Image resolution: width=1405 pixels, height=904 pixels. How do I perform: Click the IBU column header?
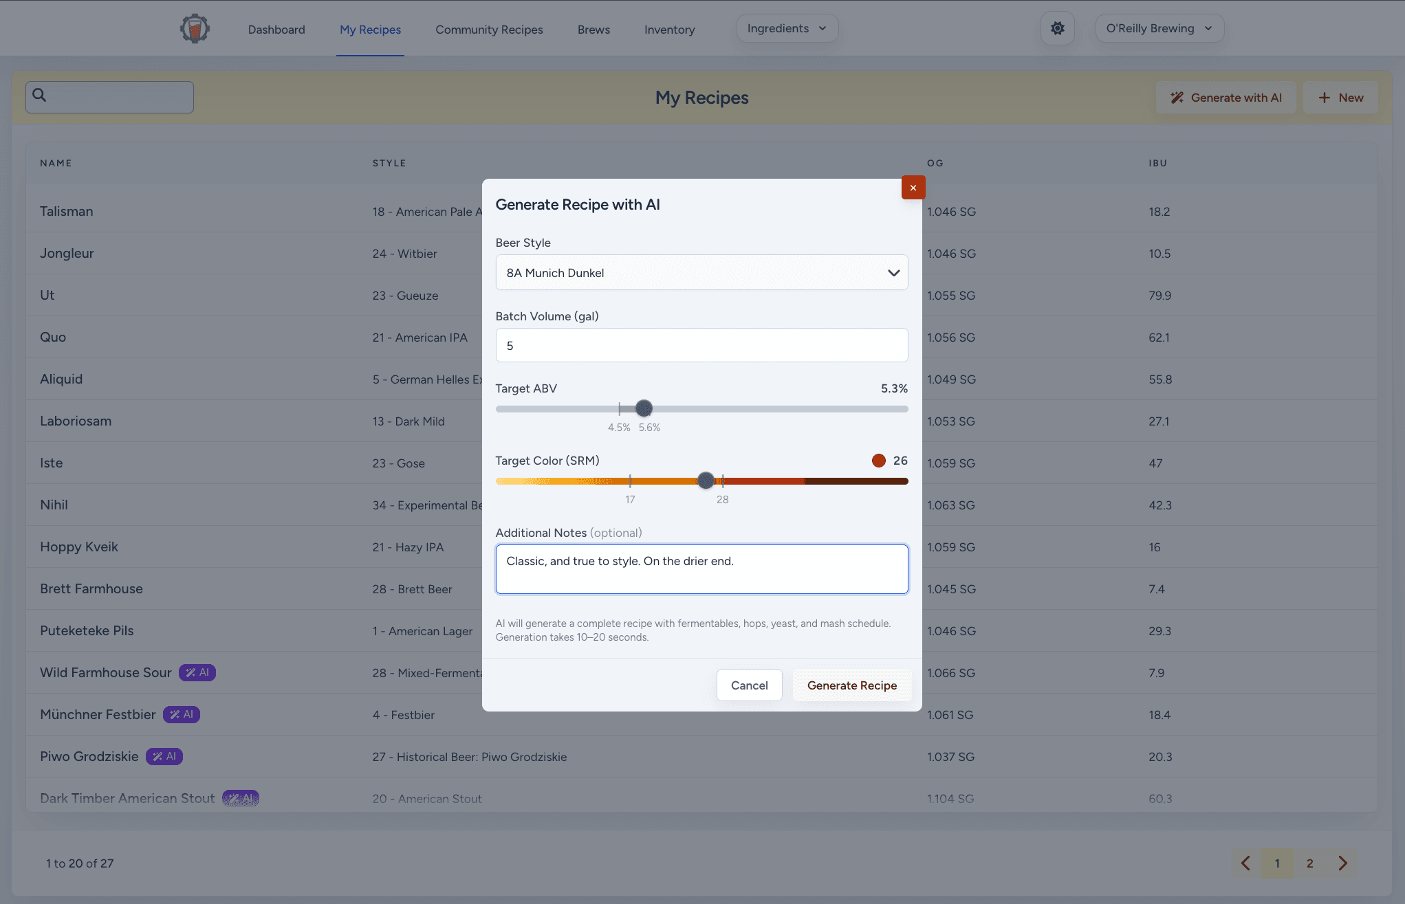point(1157,163)
